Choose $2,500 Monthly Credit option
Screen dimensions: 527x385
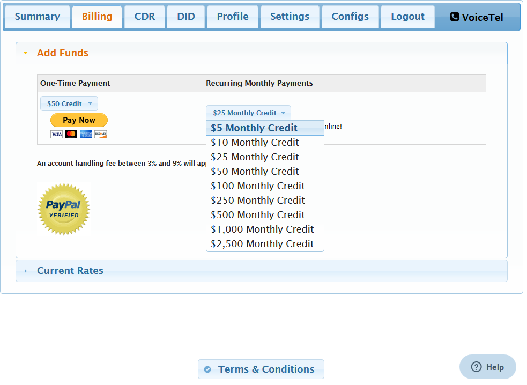[x=265, y=244]
